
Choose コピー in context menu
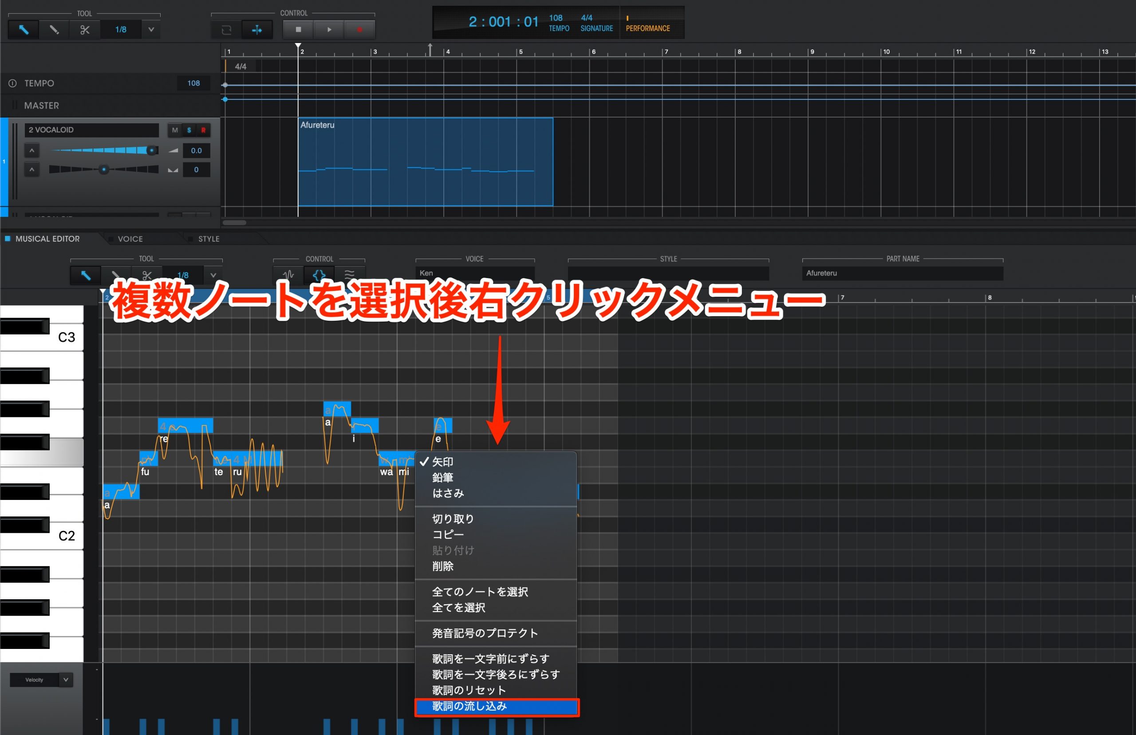(x=496, y=535)
